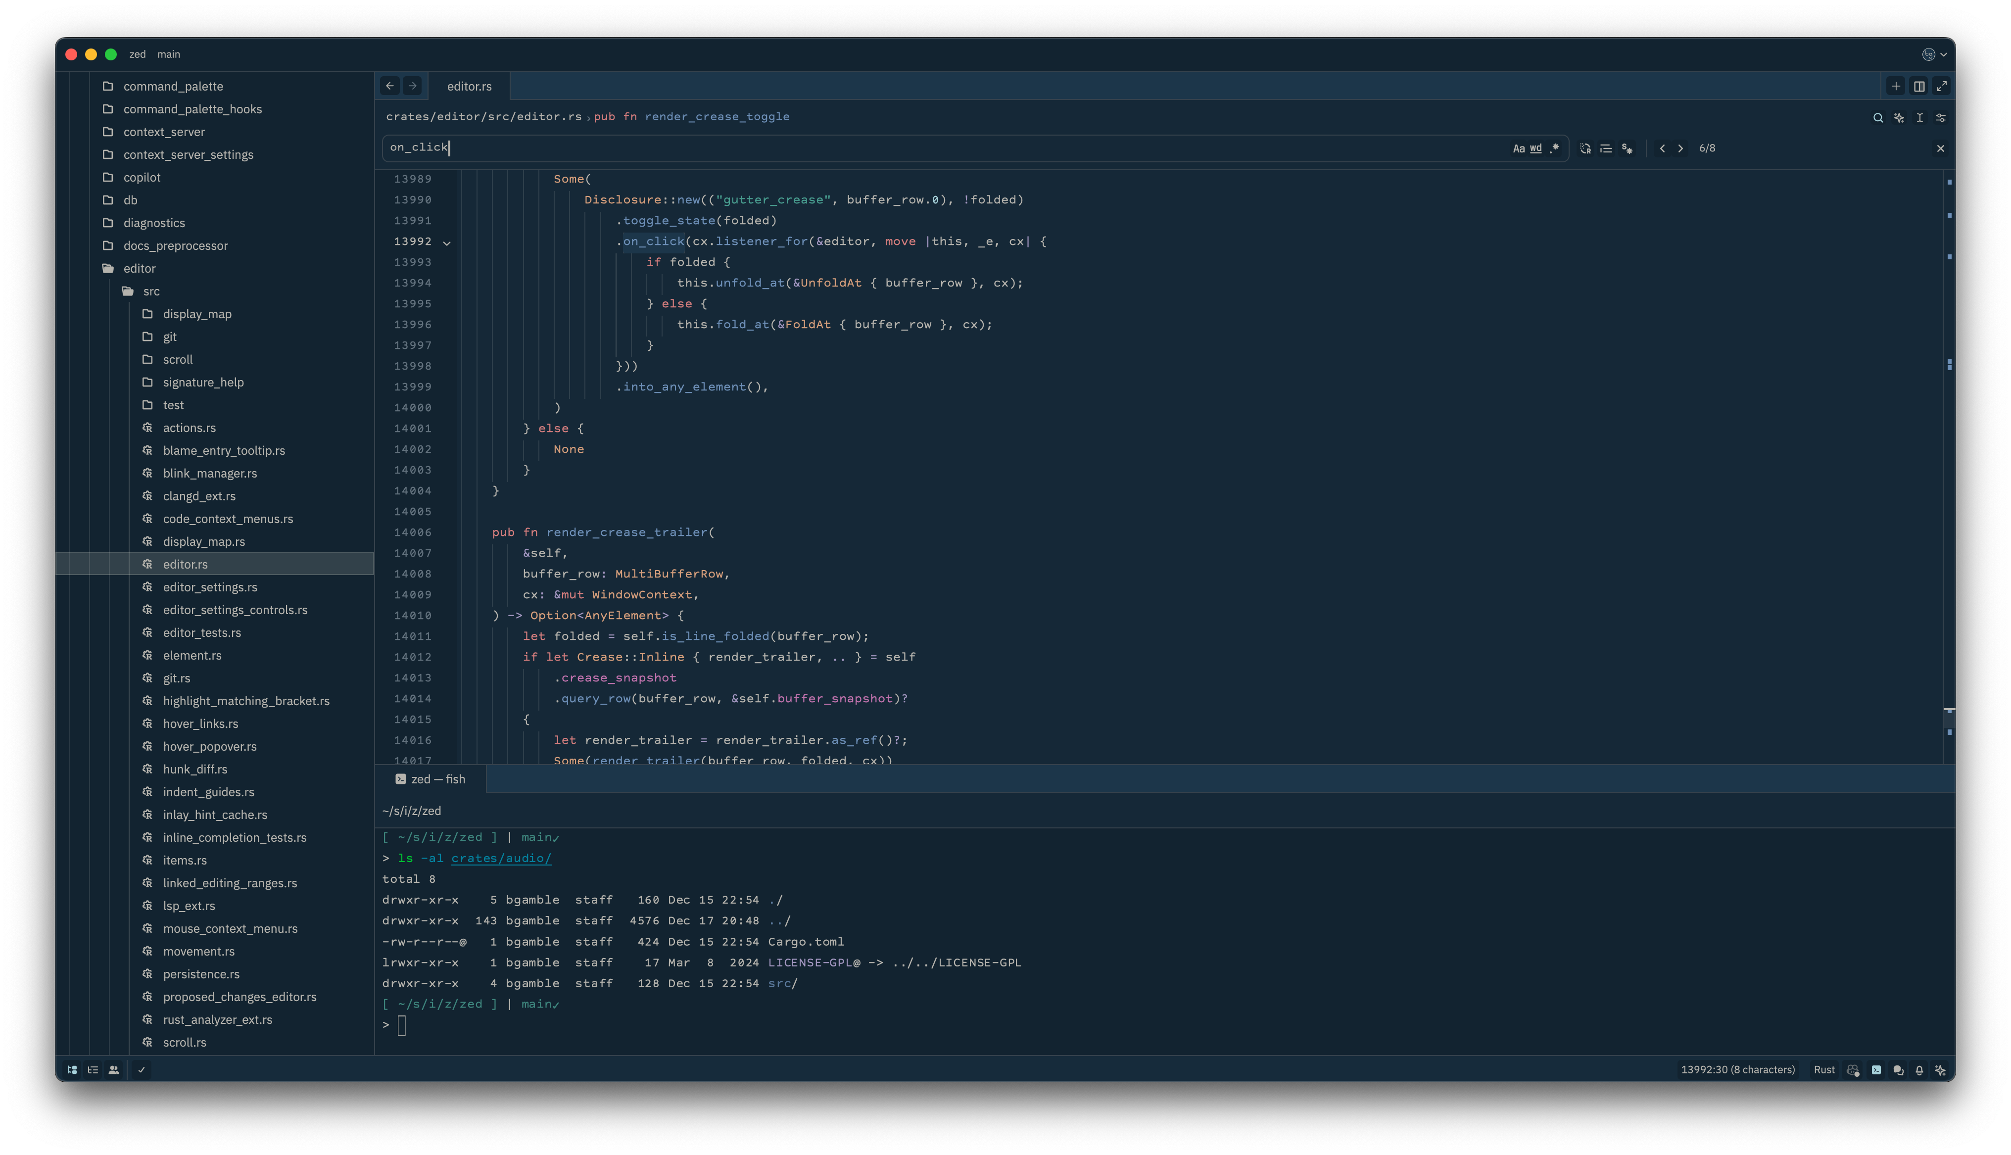The image size is (2011, 1155).
Task: Split the editor pane
Action: coord(1919,86)
